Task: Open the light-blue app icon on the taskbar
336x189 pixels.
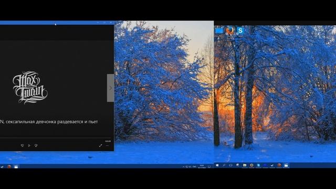Action: pos(258,165)
